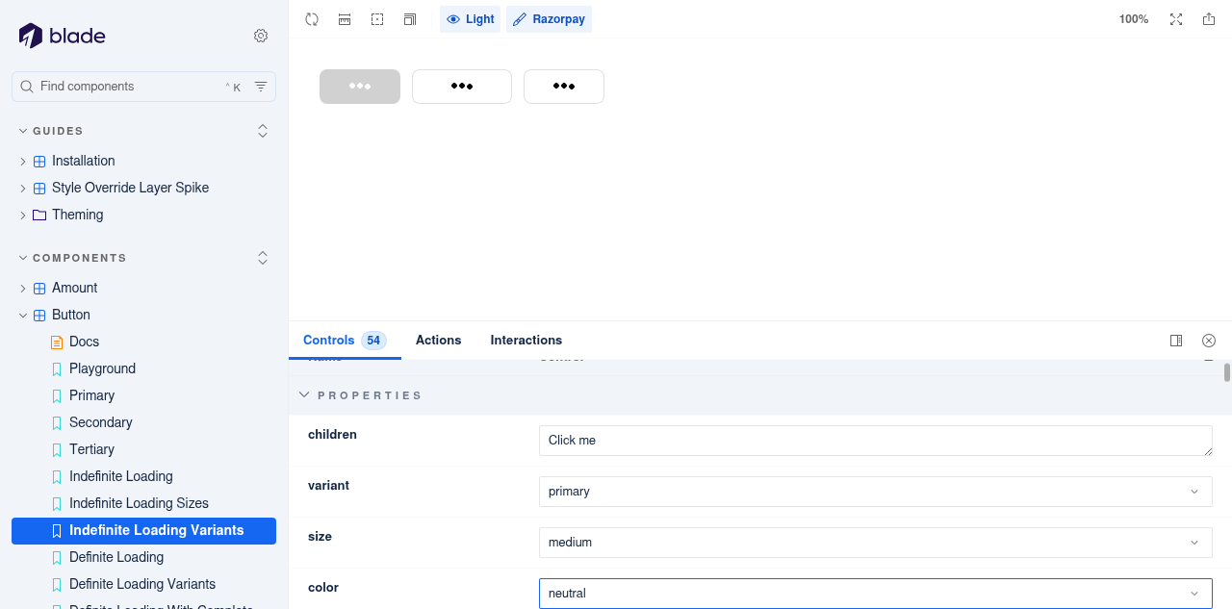Click the gray loading primary button
Image resolution: width=1232 pixels, height=609 pixels.
(360, 87)
